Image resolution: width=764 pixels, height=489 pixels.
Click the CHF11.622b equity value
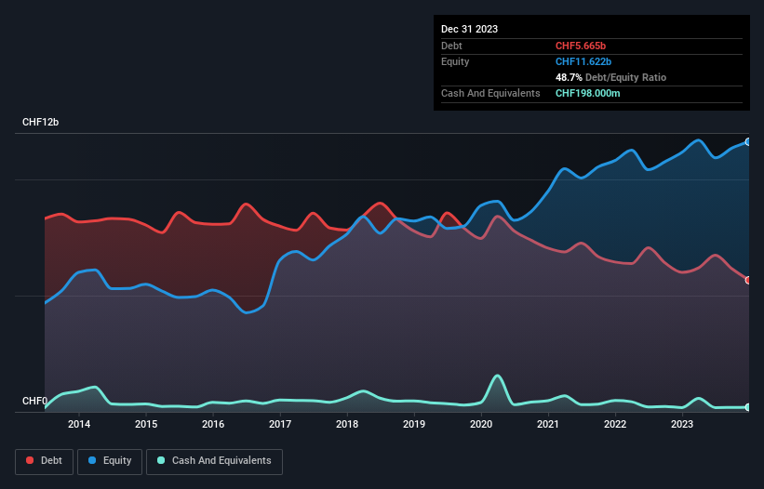[583, 61]
